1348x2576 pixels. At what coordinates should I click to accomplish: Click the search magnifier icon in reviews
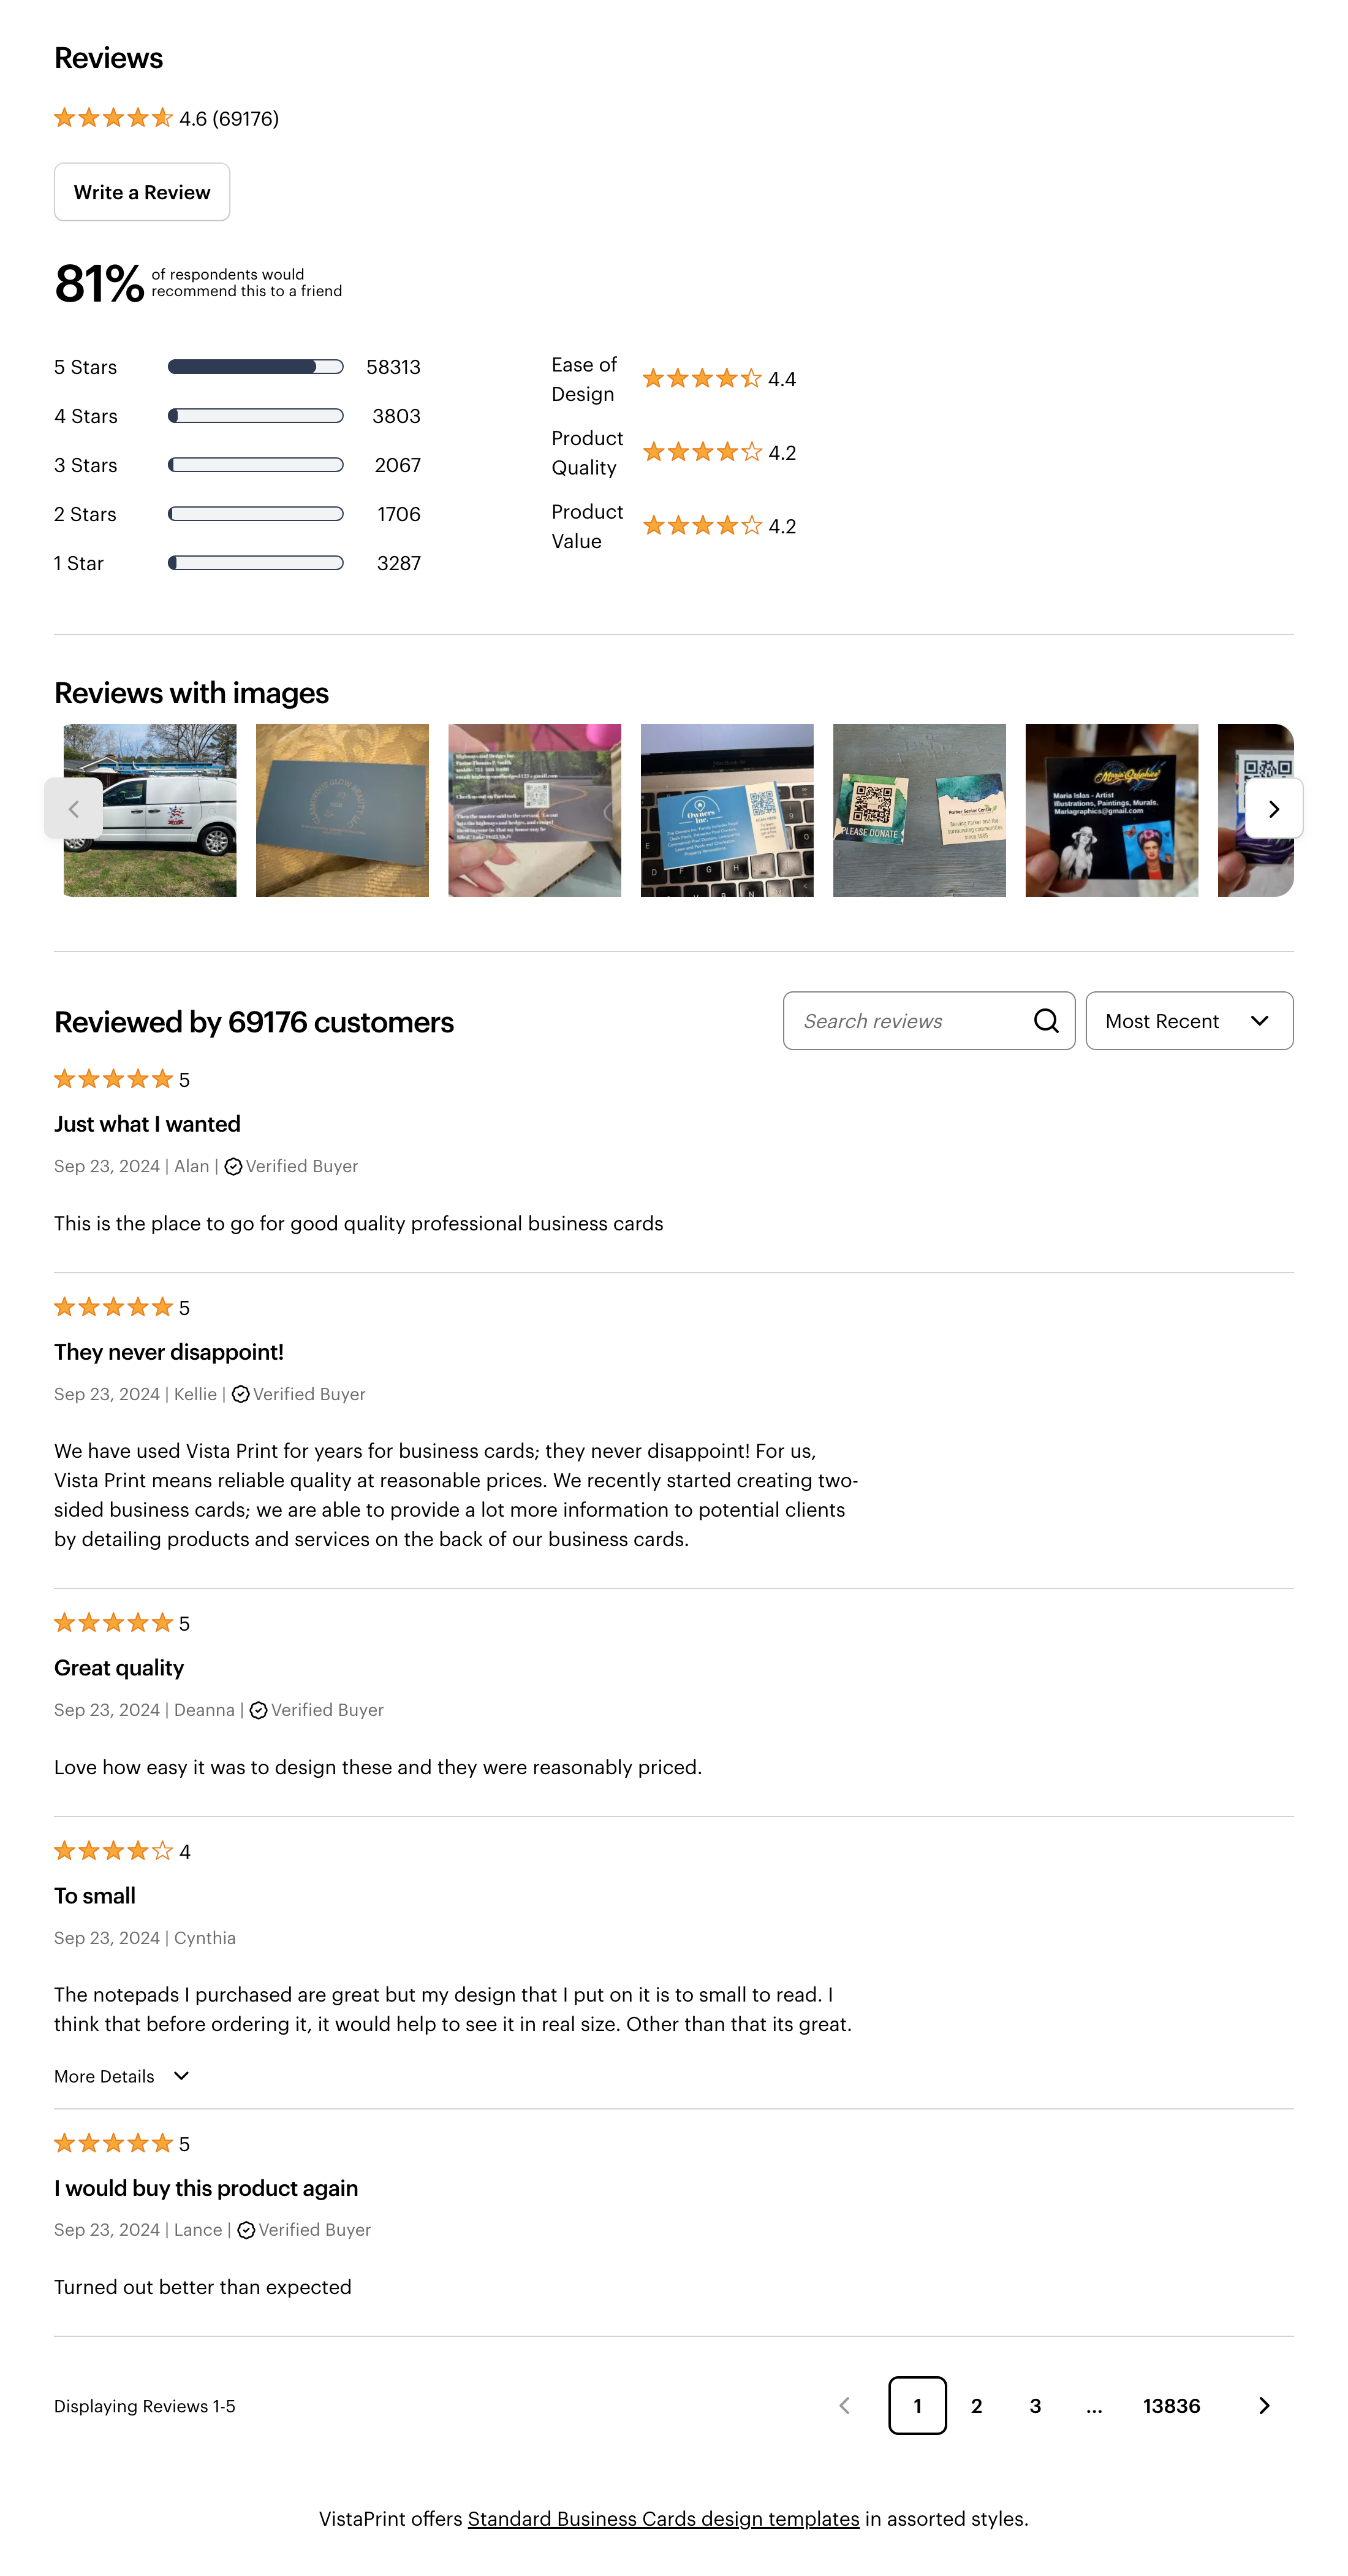click(x=1045, y=1020)
